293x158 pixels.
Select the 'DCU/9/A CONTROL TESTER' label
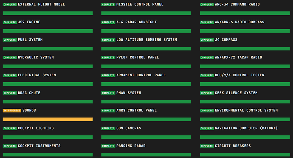[x=239, y=75]
